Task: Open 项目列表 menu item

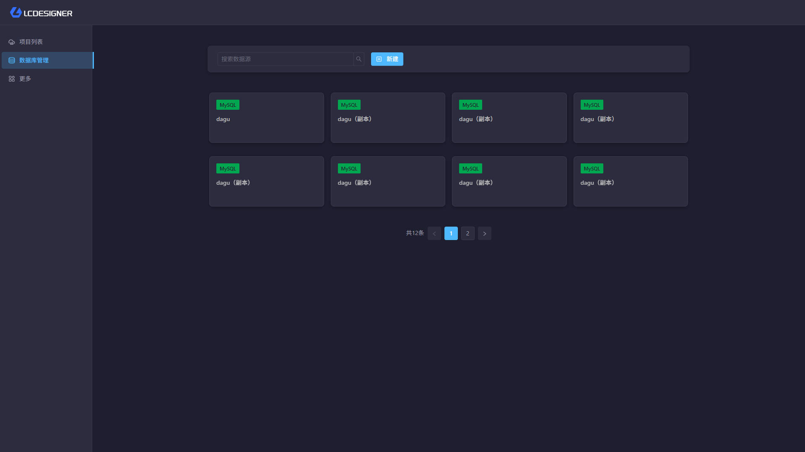Action: (31, 42)
